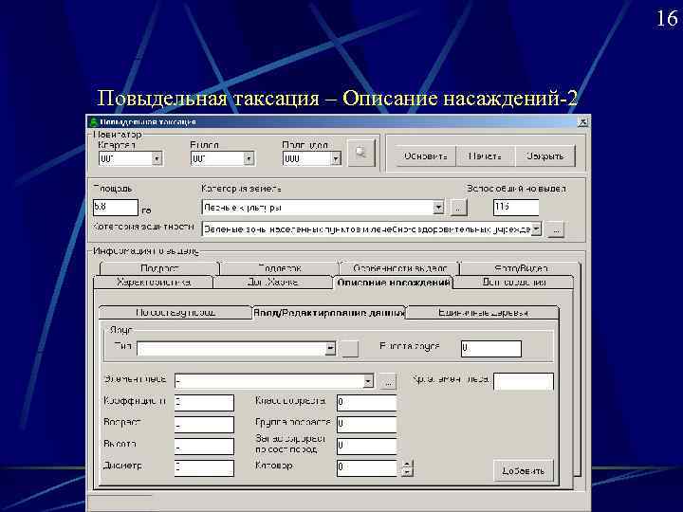Click the Высота яруса input field
This screenshot has width=683, height=512.
pyautogui.click(x=491, y=349)
